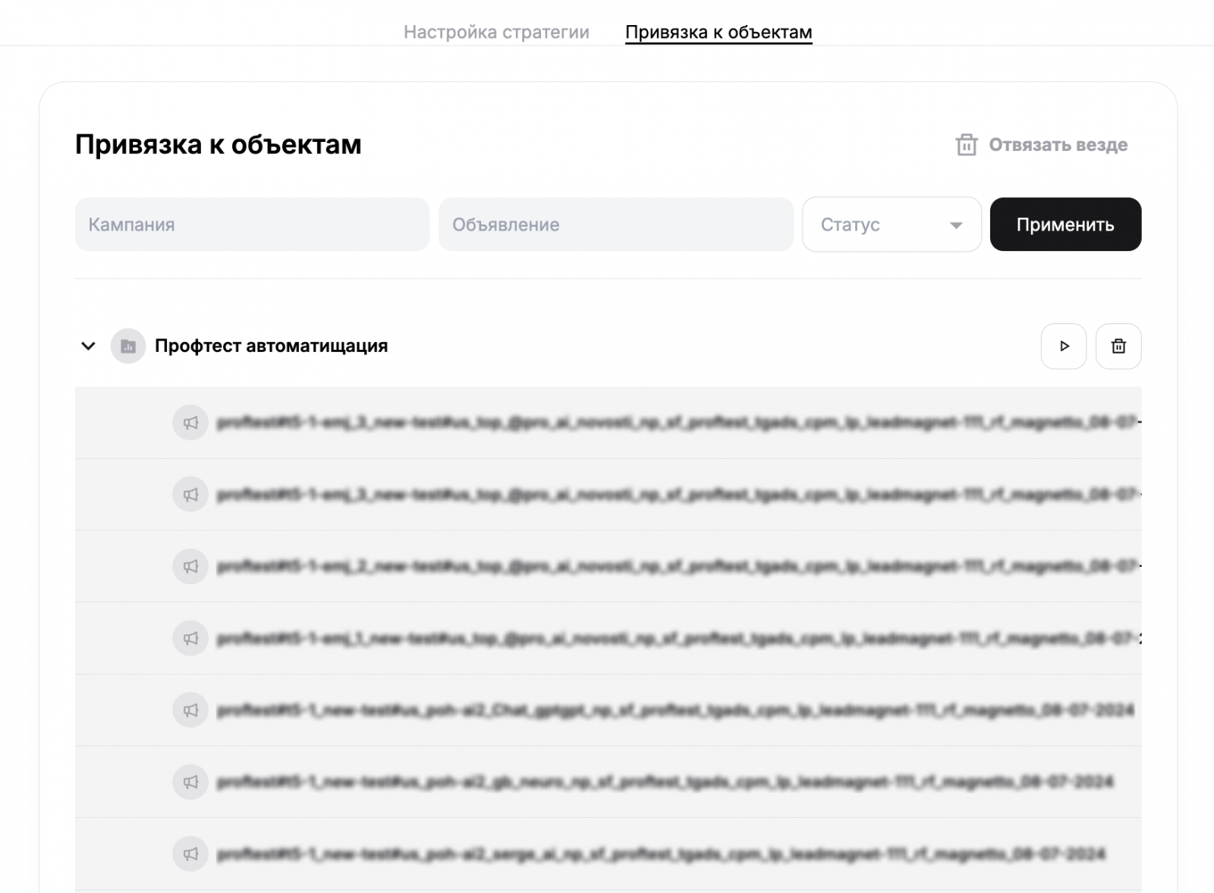Start the Профтест автоматищация campaign with the play icon
The height and width of the screenshot is (893, 1214).
[x=1064, y=346]
